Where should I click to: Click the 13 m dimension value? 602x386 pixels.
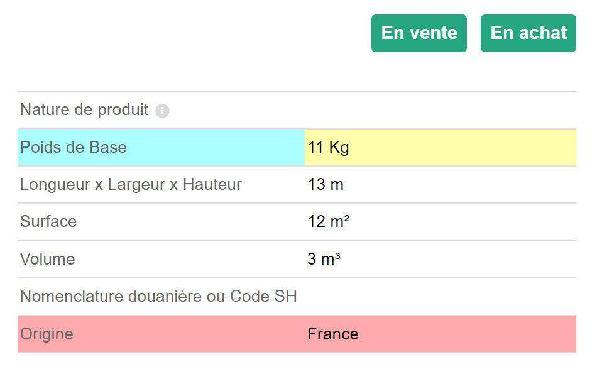click(x=326, y=185)
